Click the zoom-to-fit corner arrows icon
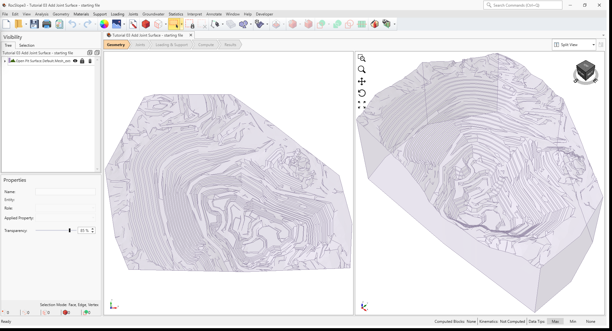Image resolution: width=612 pixels, height=331 pixels. click(x=362, y=105)
